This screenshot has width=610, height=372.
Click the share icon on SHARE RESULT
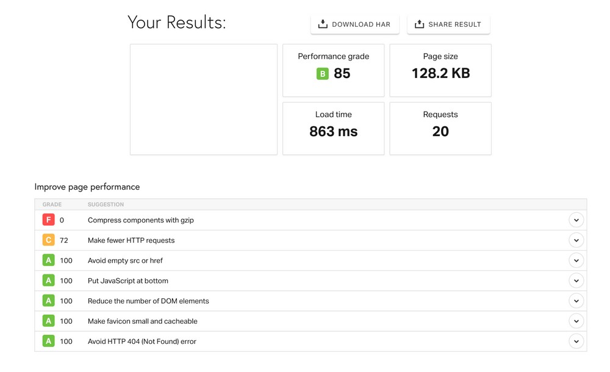(419, 24)
